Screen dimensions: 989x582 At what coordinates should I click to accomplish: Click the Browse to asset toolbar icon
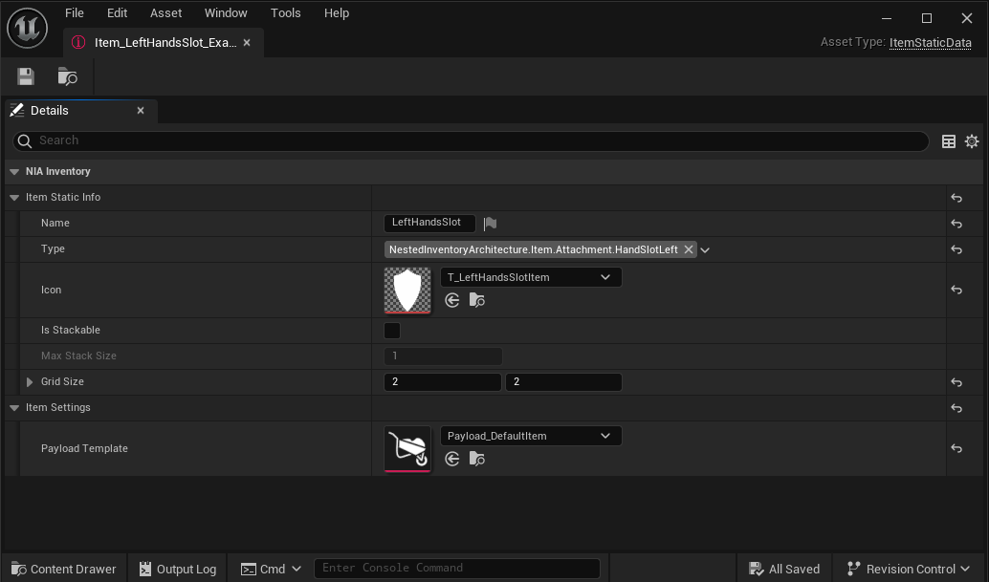(66, 76)
